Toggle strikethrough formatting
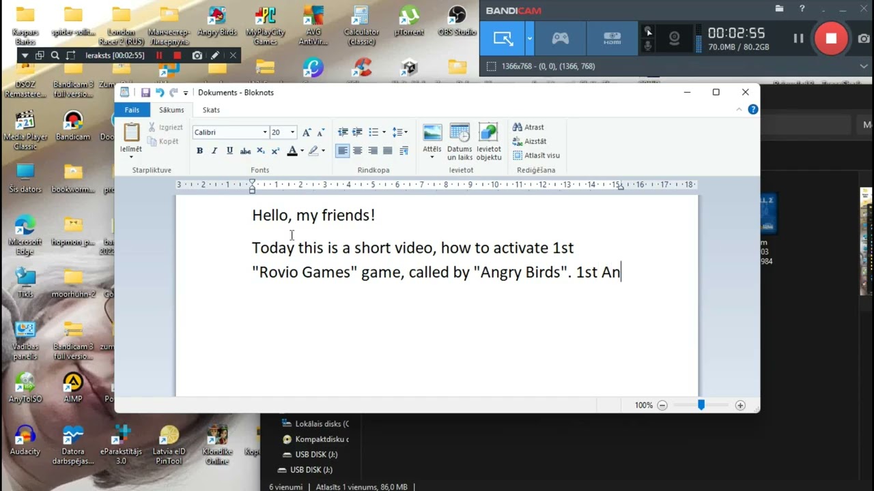Image resolution: width=874 pixels, height=491 pixels. click(245, 151)
